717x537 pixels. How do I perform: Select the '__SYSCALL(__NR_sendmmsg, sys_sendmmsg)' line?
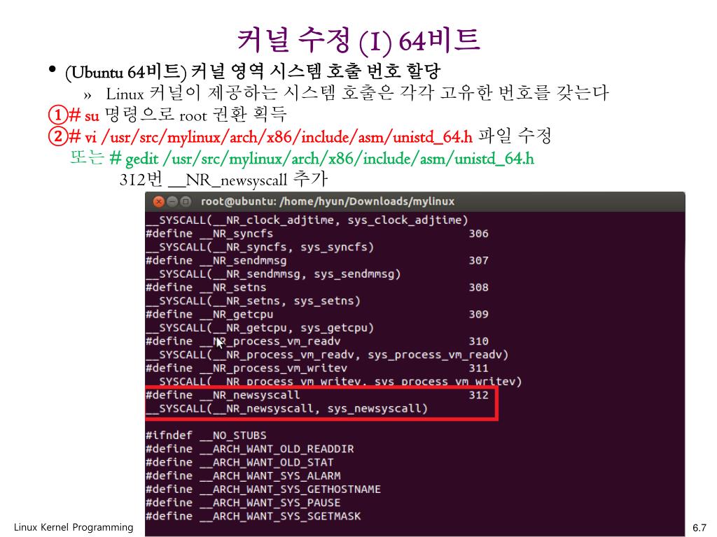273,274
